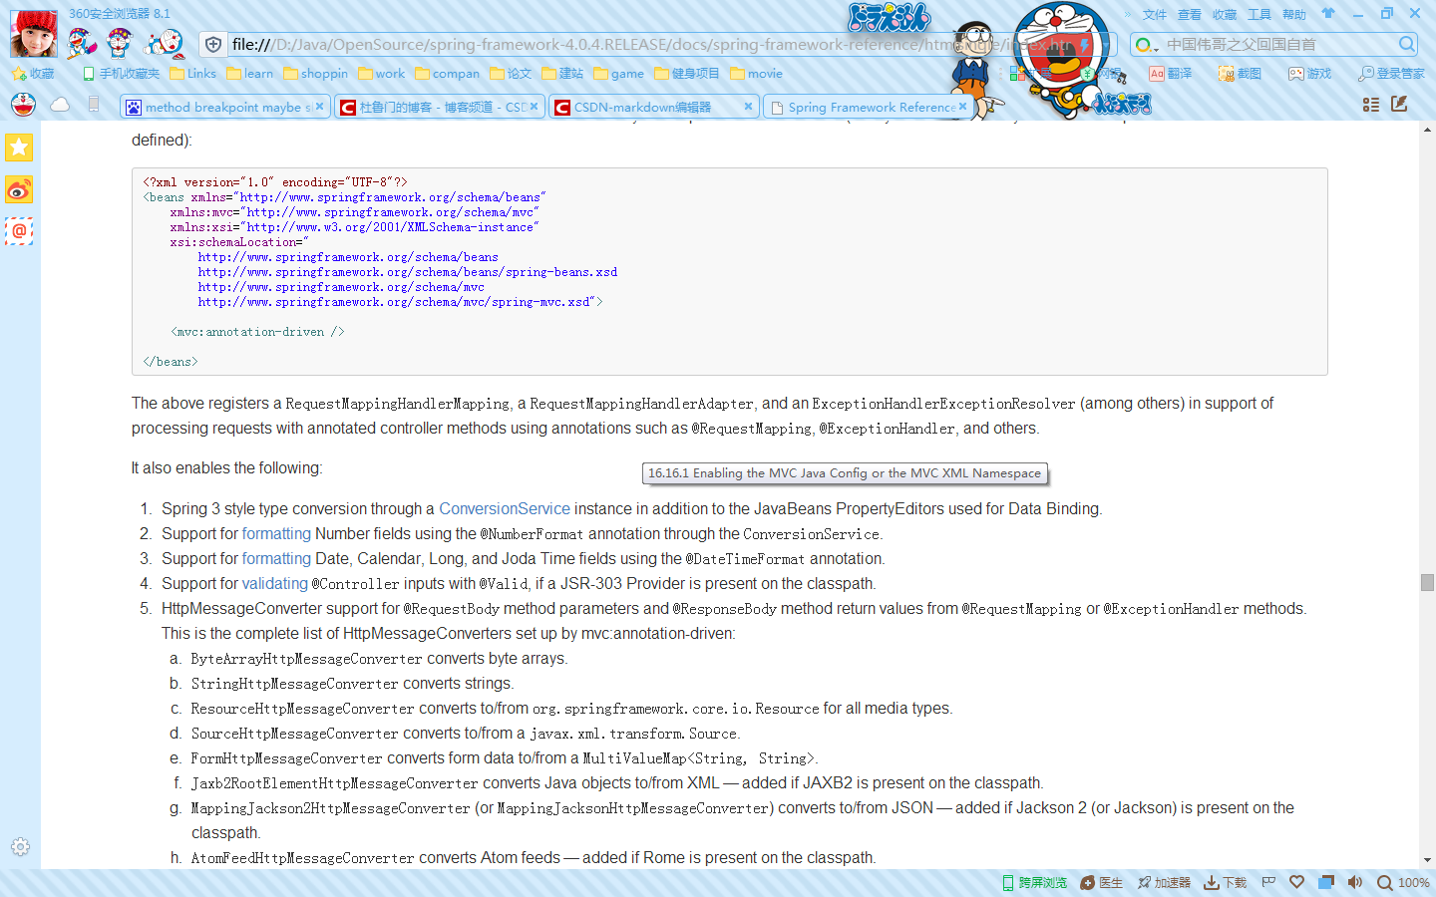Open the tab list grid dropdown top right

click(1370, 104)
